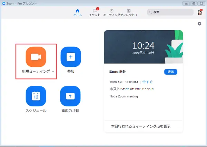
Task: Click the 10:00 AM - 12:00 PM meeting time
Action: (x=124, y=82)
